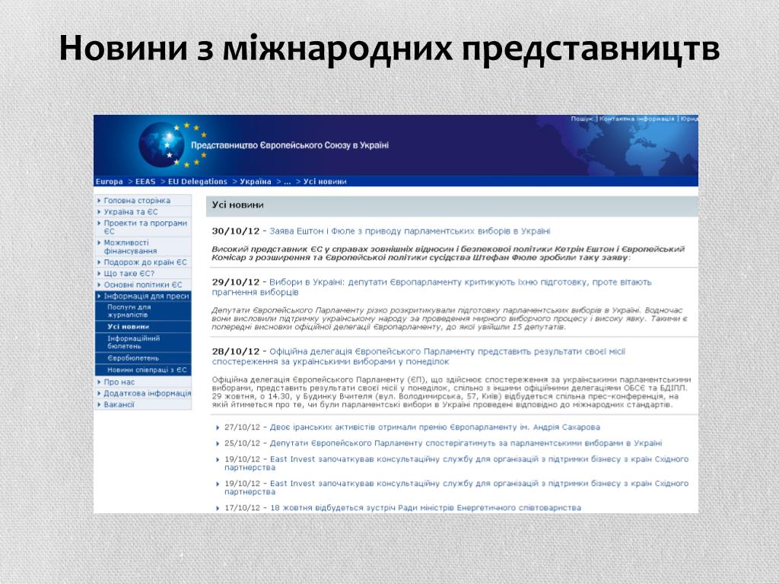Screen dimensions: 779x584
Task: Open Проекти та програми ЄС sidebar item
Action: click(145, 227)
